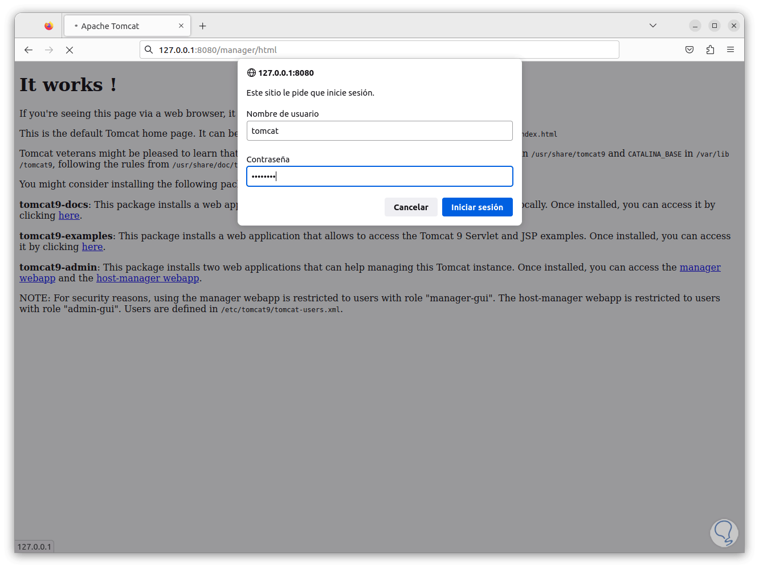Open the tomcat9-examples 'here' link
Viewport: 759px width, 569px height.
pyautogui.click(x=92, y=247)
